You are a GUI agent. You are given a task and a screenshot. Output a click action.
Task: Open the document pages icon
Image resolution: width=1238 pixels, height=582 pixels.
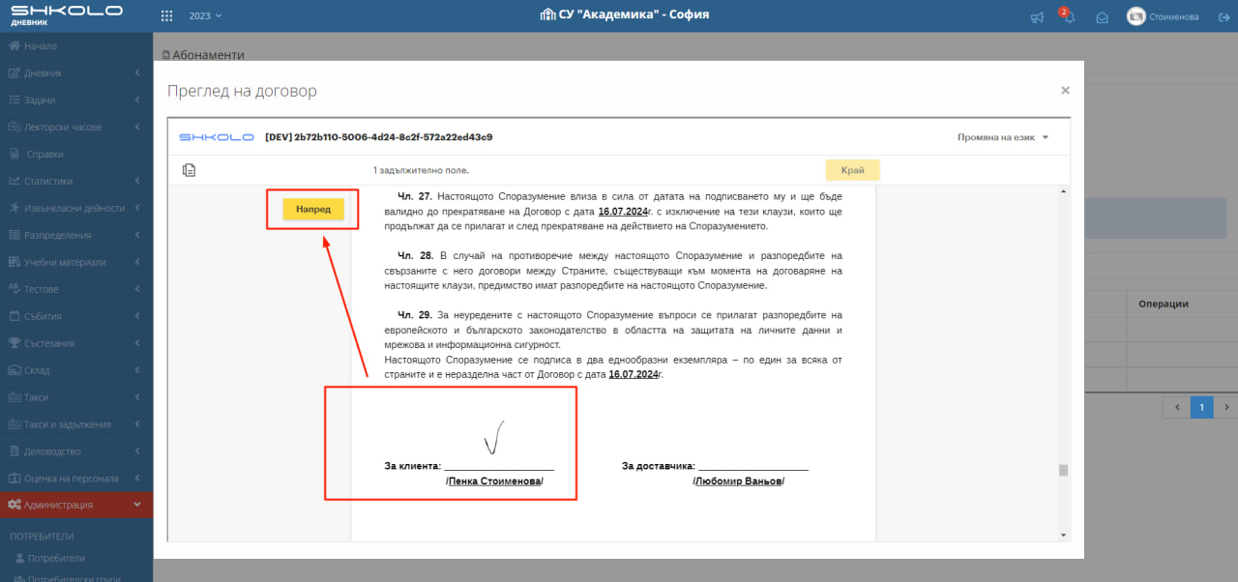click(190, 170)
